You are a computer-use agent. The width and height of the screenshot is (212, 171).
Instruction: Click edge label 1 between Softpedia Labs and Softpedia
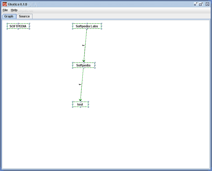83,45
